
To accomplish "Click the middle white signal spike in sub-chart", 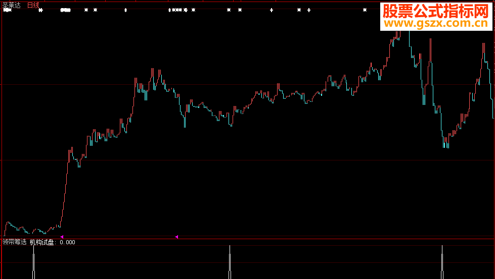I will (x=230, y=262).
